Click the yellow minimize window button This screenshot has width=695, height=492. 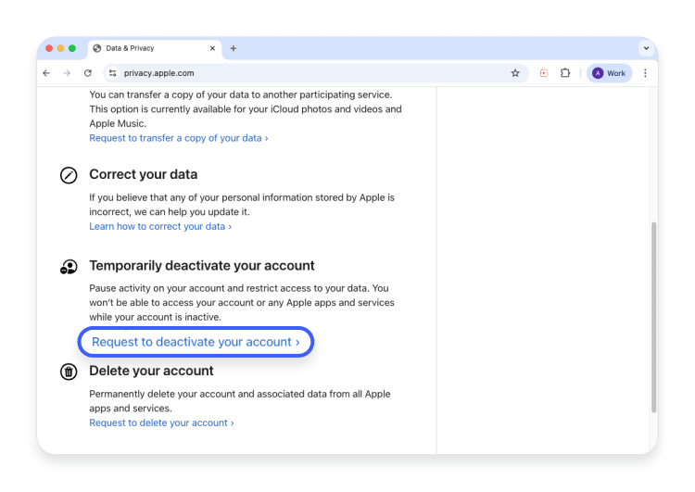(61, 48)
